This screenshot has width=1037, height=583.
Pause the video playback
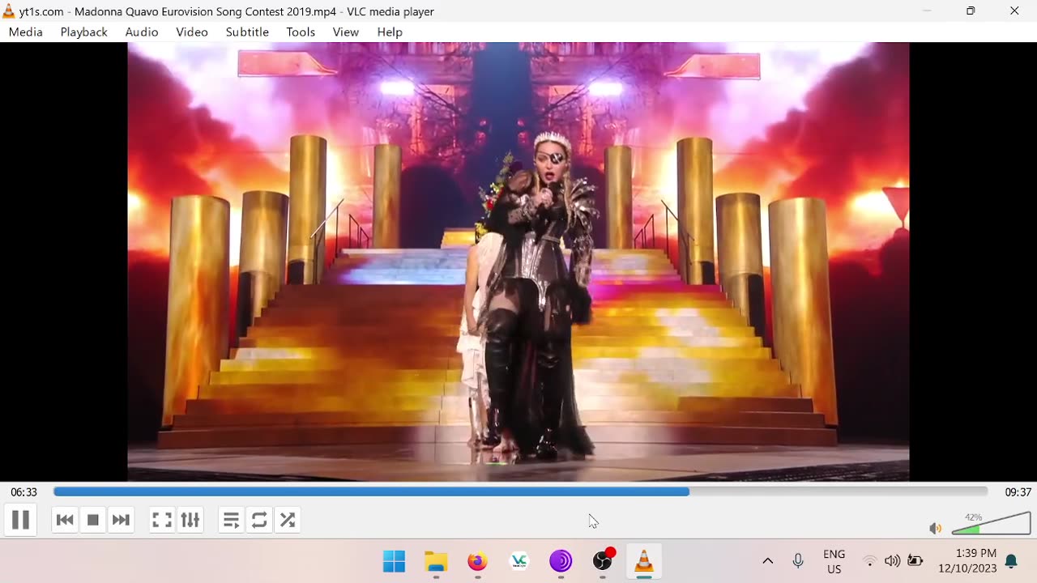20,520
